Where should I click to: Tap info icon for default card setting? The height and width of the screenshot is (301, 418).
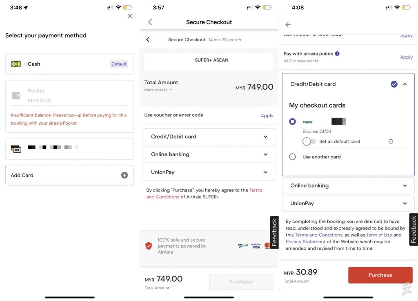coord(391,141)
